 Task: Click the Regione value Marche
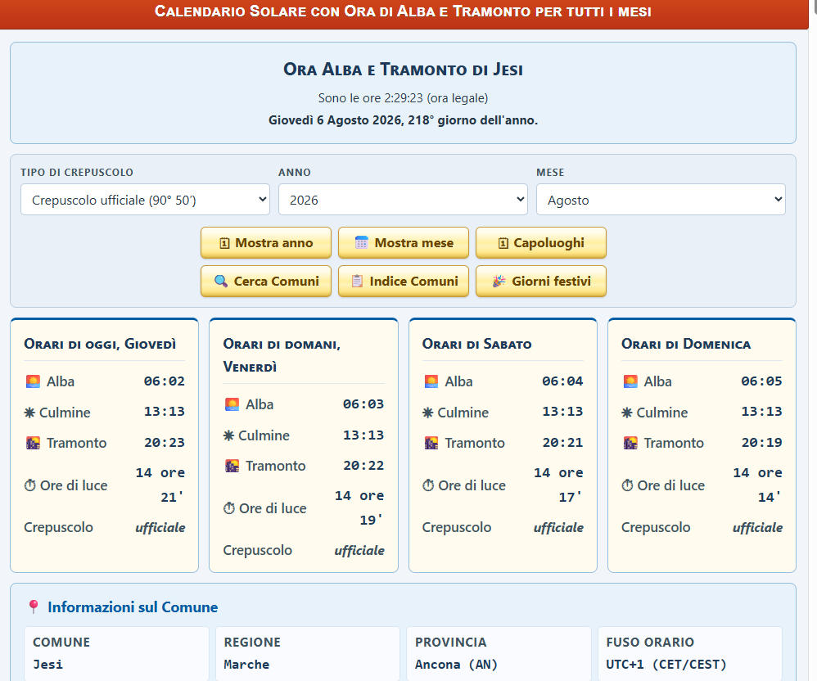[x=246, y=665]
